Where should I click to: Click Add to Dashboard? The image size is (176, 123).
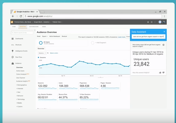(55, 36)
